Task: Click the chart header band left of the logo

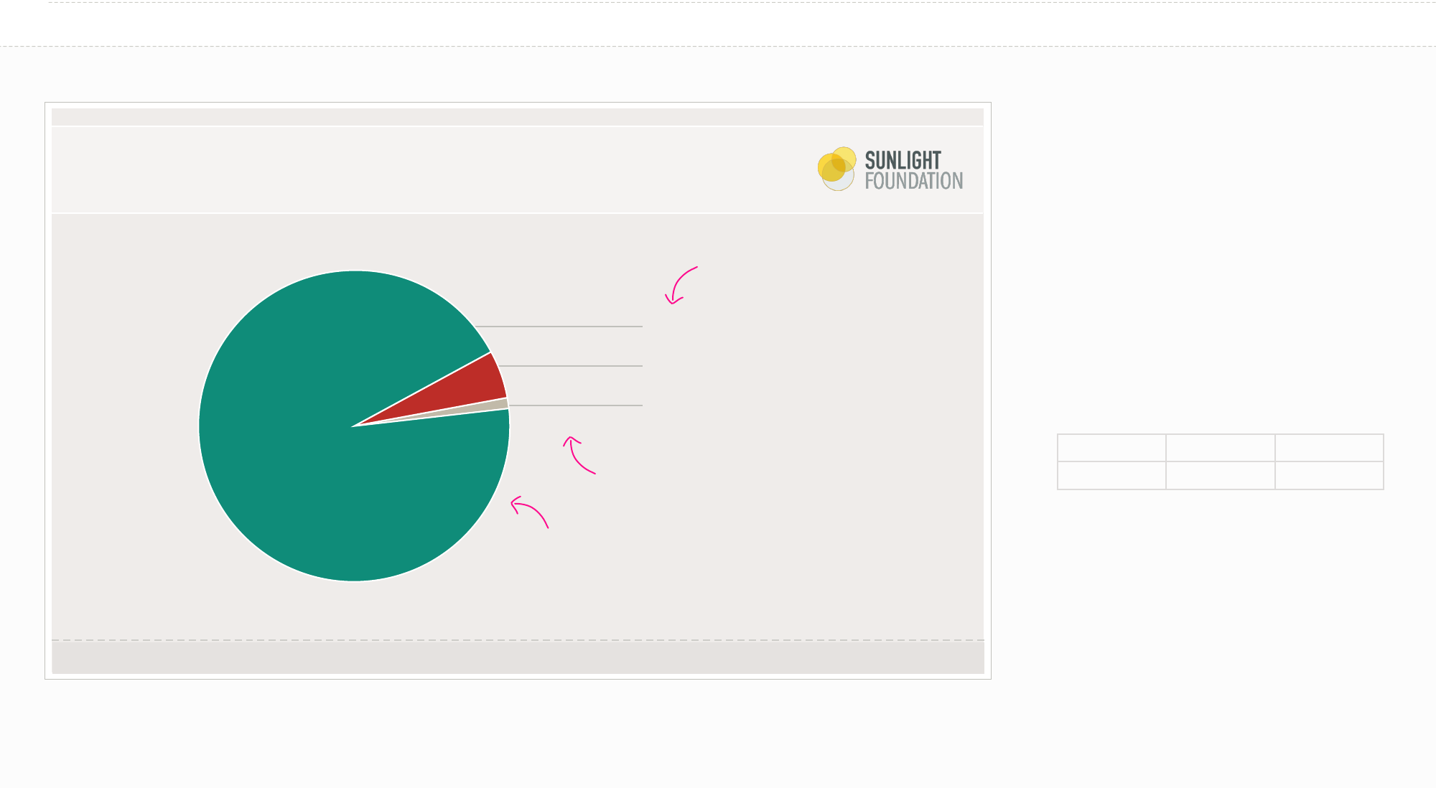Action: click(431, 170)
